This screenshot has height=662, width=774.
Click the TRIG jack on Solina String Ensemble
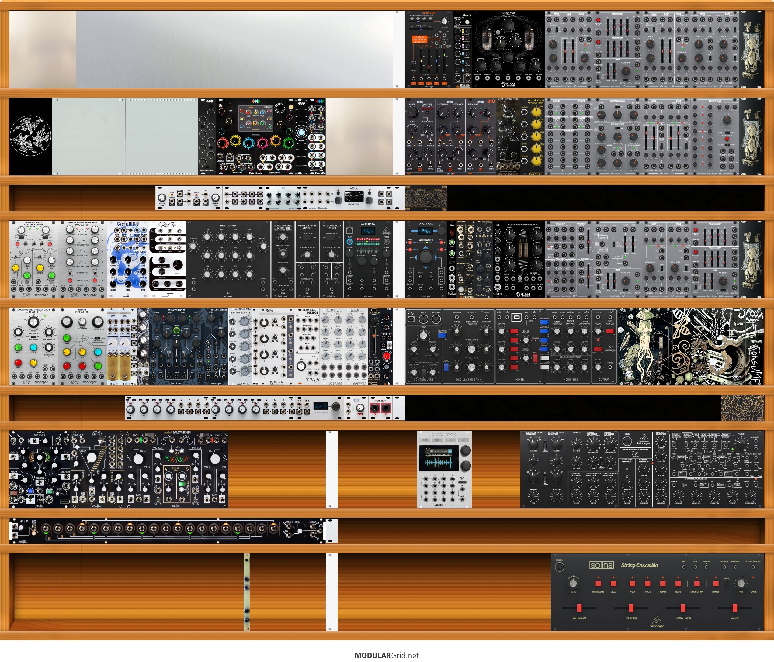[x=684, y=567]
